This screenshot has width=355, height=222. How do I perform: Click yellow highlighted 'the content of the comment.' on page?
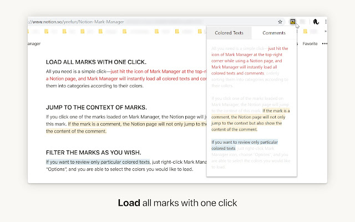click(x=76, y=131)
